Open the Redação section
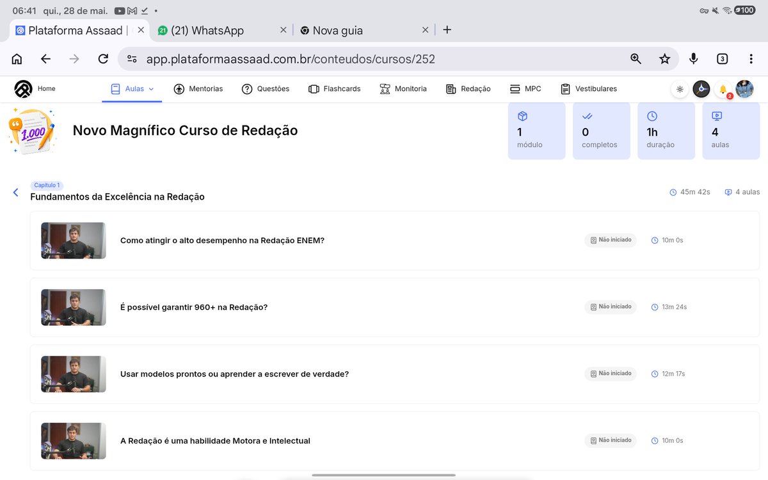This screenshot has width=768, height=480. click(x=468, y=89)
